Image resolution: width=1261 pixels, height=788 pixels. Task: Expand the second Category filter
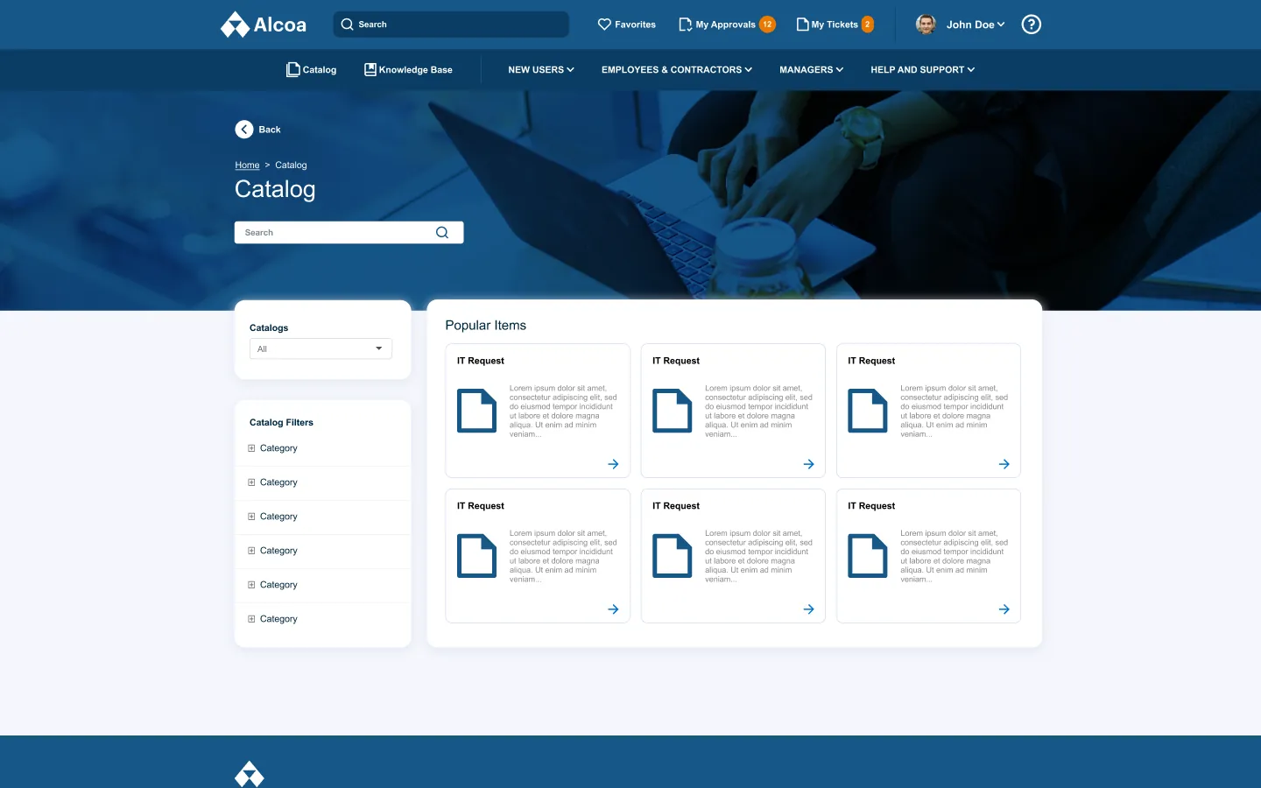[x=251, y=482]
